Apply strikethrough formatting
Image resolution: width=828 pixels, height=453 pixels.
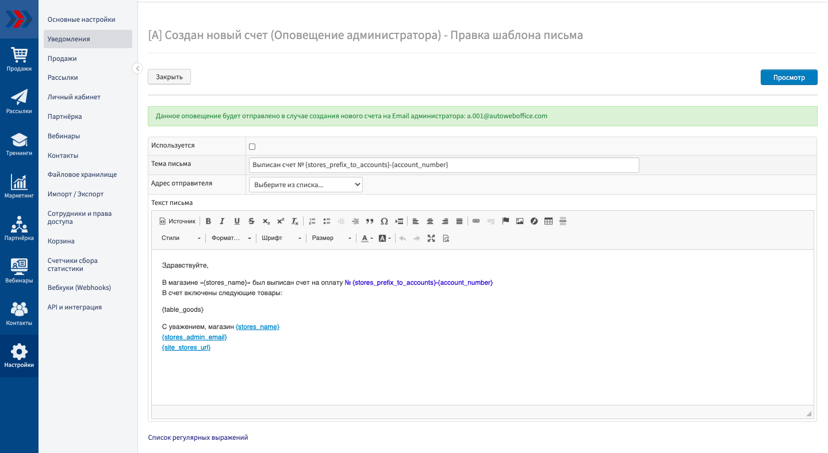(251, 221)
